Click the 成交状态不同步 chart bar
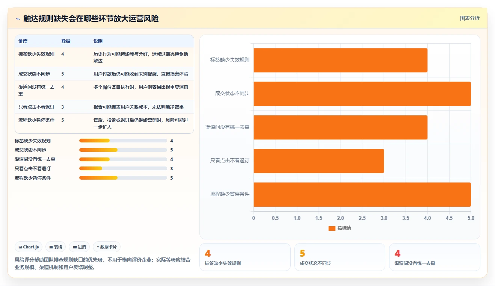The height and width of the screenshot is (286, 495). [362, 94]
